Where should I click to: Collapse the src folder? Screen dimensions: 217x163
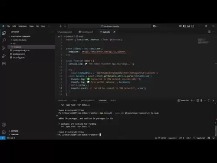[14, 43]
